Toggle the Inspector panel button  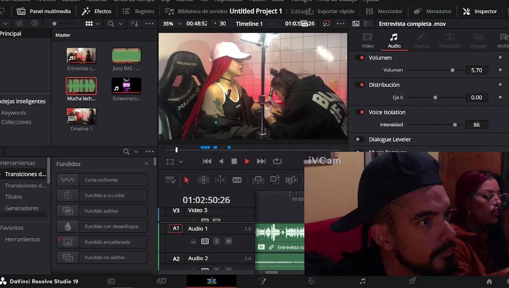pyautogui.click(x=480, y=11)
